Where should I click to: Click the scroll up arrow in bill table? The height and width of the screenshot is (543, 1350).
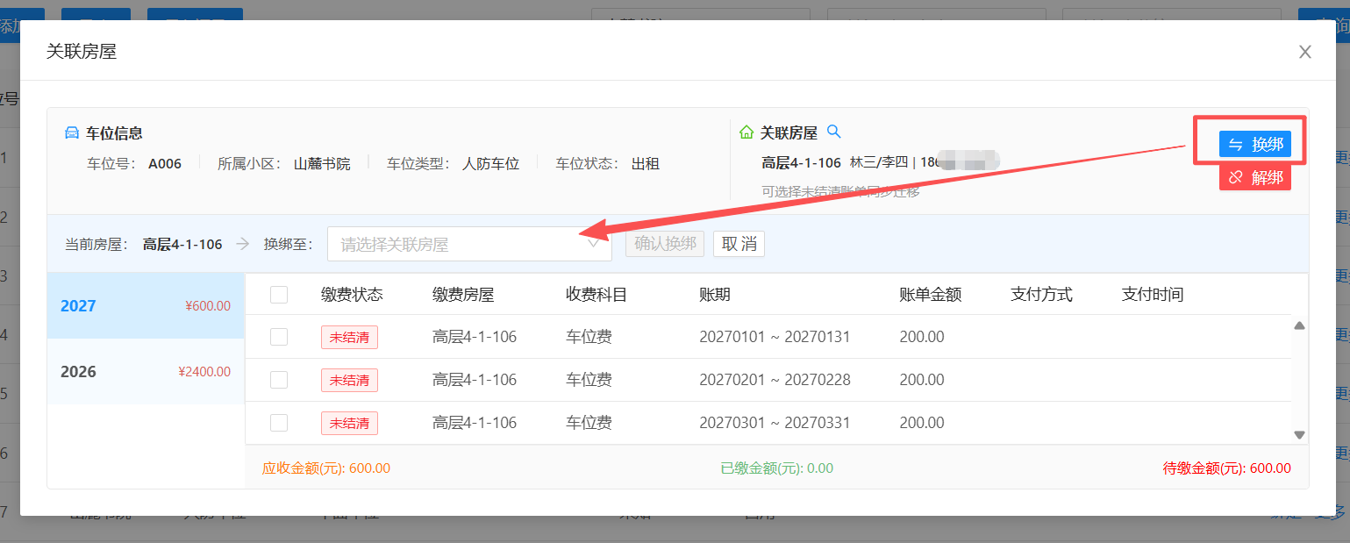tap(1299, 325)
